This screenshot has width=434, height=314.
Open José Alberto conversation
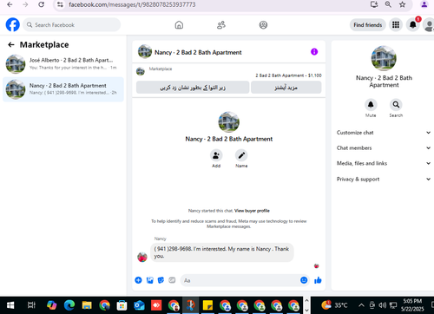coord(63,64)
